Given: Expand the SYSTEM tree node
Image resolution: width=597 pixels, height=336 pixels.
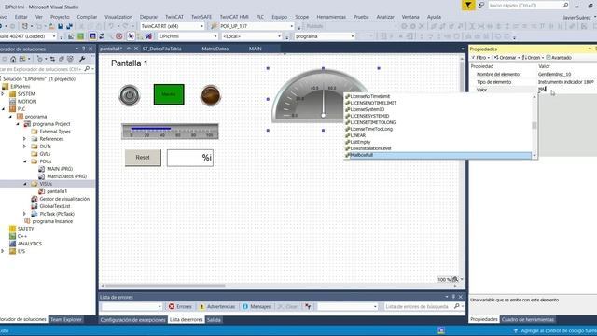Looking at the screenshot, I should tap(3, 93).
